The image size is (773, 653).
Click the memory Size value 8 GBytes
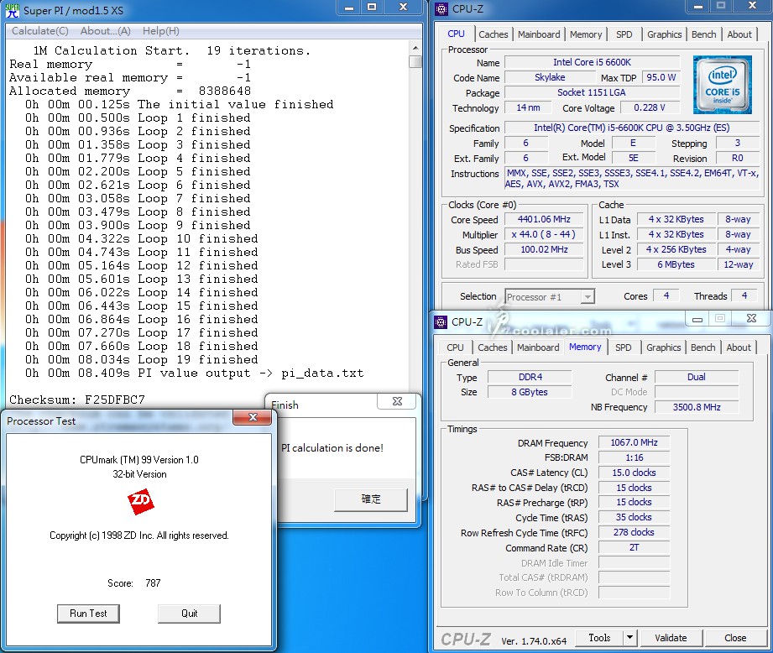pos(530,392)
